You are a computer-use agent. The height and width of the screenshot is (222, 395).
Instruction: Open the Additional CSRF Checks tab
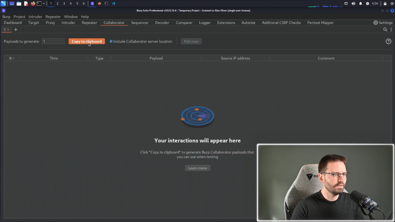point(281,23)
